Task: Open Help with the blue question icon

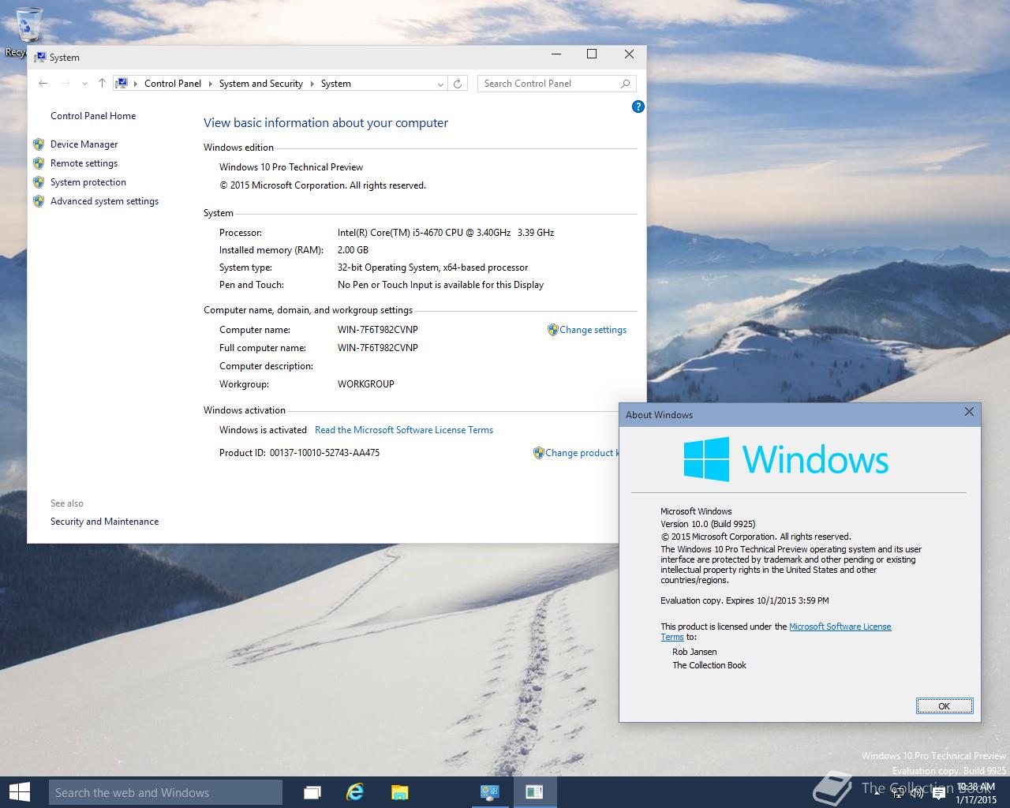Action: [638, 107]
